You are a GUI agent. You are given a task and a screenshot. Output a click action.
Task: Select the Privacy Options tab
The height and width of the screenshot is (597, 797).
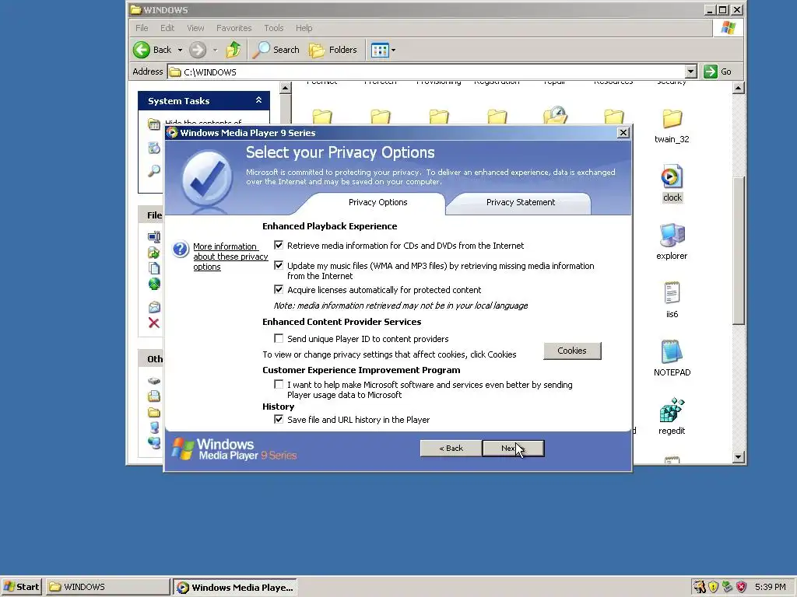coord(377,203)
